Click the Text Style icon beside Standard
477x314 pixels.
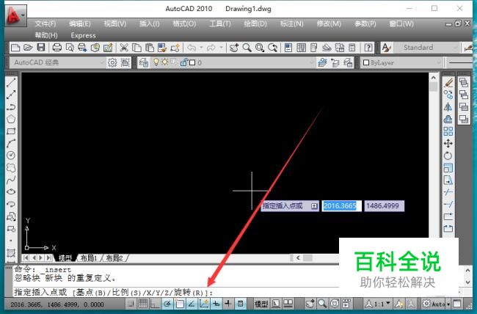click(x=386, y=48)
